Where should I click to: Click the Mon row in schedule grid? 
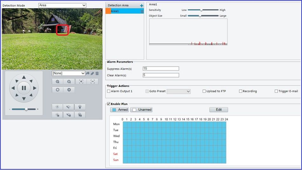175,124
